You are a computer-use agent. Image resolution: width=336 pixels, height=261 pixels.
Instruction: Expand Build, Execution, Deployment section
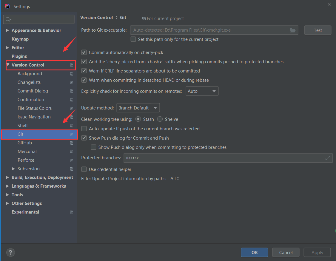7,177
